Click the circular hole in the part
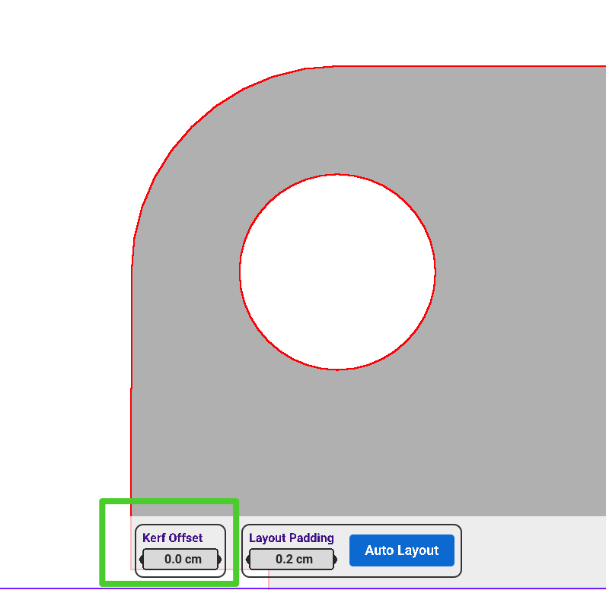The width and height of the screenshot is (606, 590). point(337,272)
